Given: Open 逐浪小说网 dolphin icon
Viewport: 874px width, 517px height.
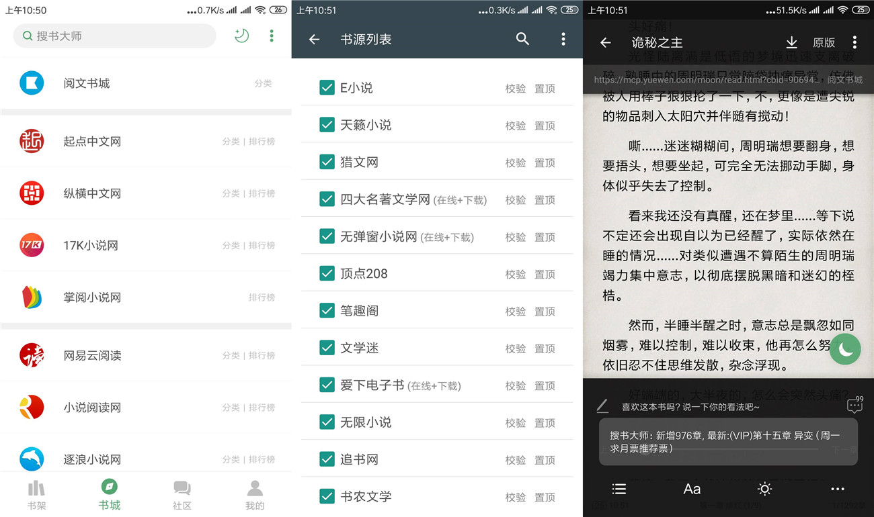Looking at the screenshot, I should coord(32,459).
